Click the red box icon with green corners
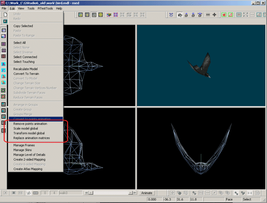This screenshot has height=203, width=267. (4, 96)
